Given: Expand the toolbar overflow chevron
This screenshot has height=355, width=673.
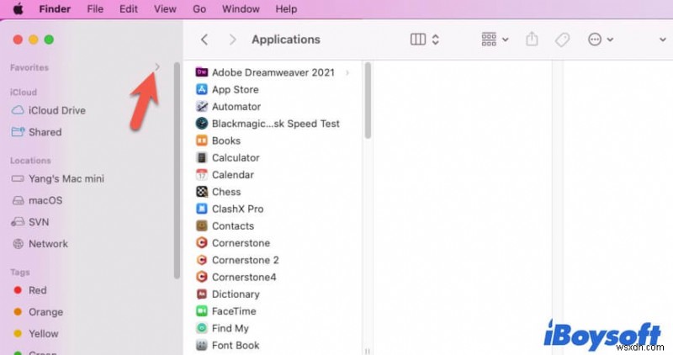Looking at the screenshot, I should (662, 40).
